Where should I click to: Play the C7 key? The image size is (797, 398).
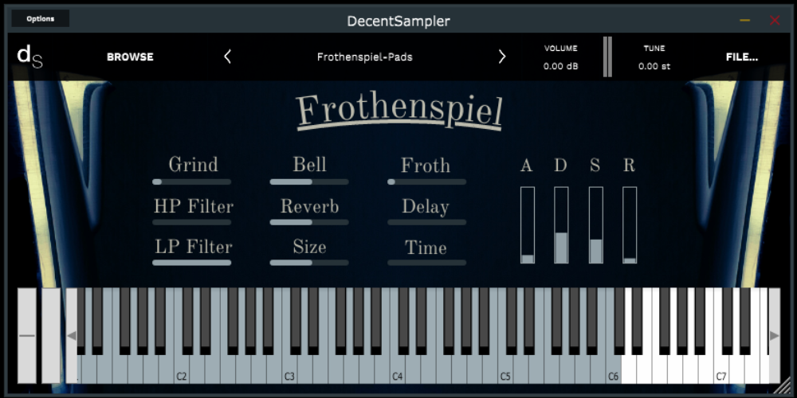tap(720, 371)
